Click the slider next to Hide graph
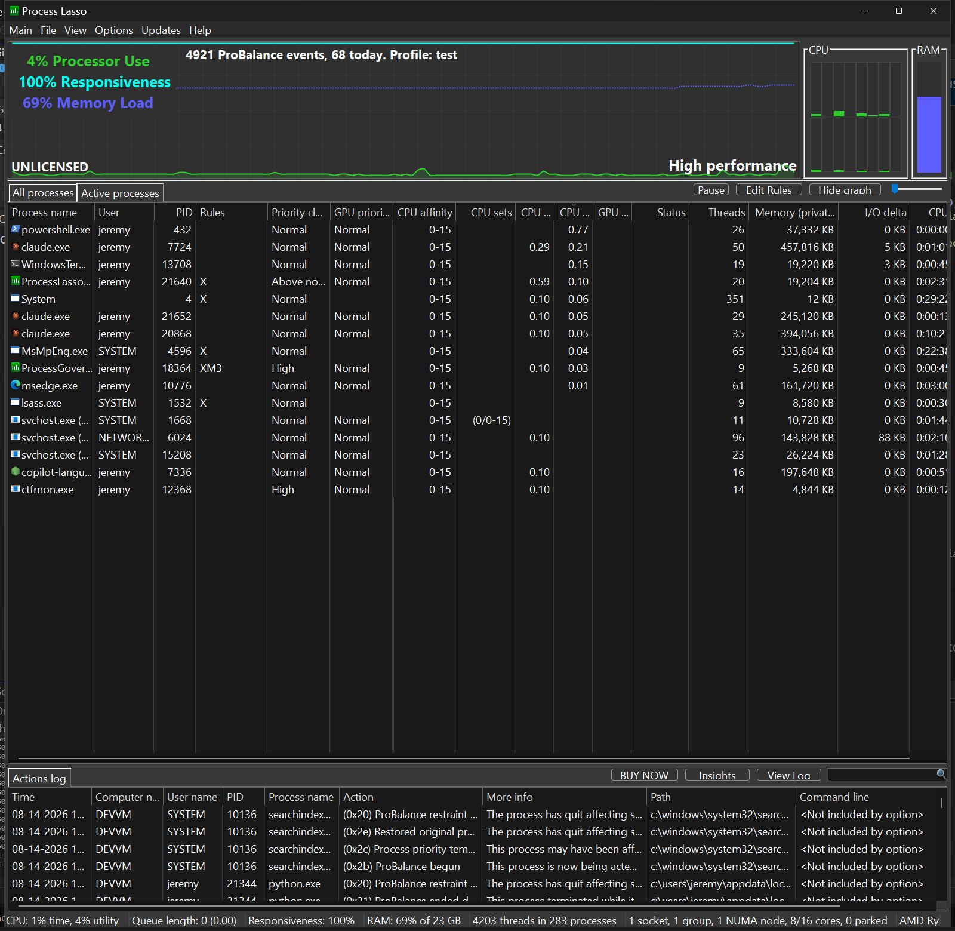 pos(917,189)
